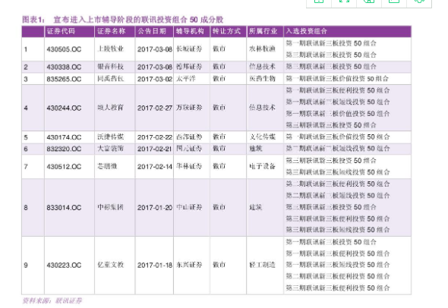Click 长城证券 in the 430505.OC row
The image size is (448, 308).
[x=189, y=49]
